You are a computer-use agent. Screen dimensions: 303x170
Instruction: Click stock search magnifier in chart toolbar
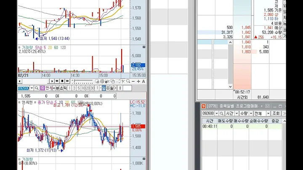click(x=37, y=88)
